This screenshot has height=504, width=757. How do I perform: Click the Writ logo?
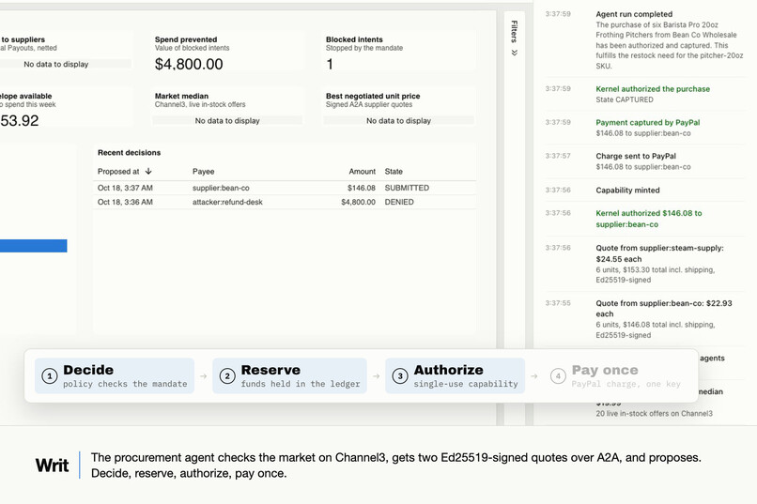(x=53, y=465)
